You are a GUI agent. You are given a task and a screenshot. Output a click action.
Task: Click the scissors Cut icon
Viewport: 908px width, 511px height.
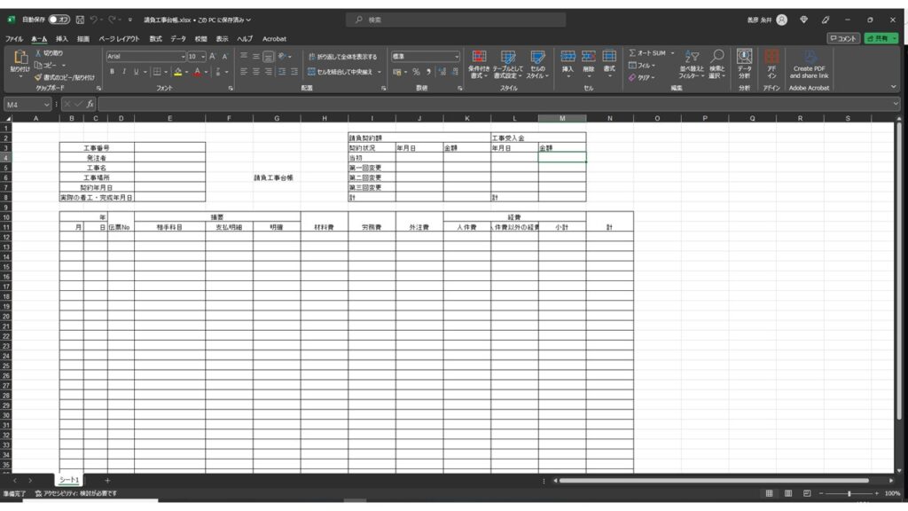pyautogui.click(x=39, y=53)
